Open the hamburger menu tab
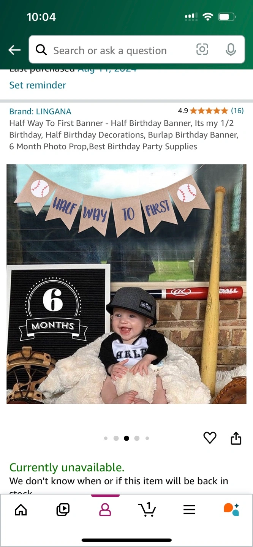This screenshot has height=547, width=253. 189,509
